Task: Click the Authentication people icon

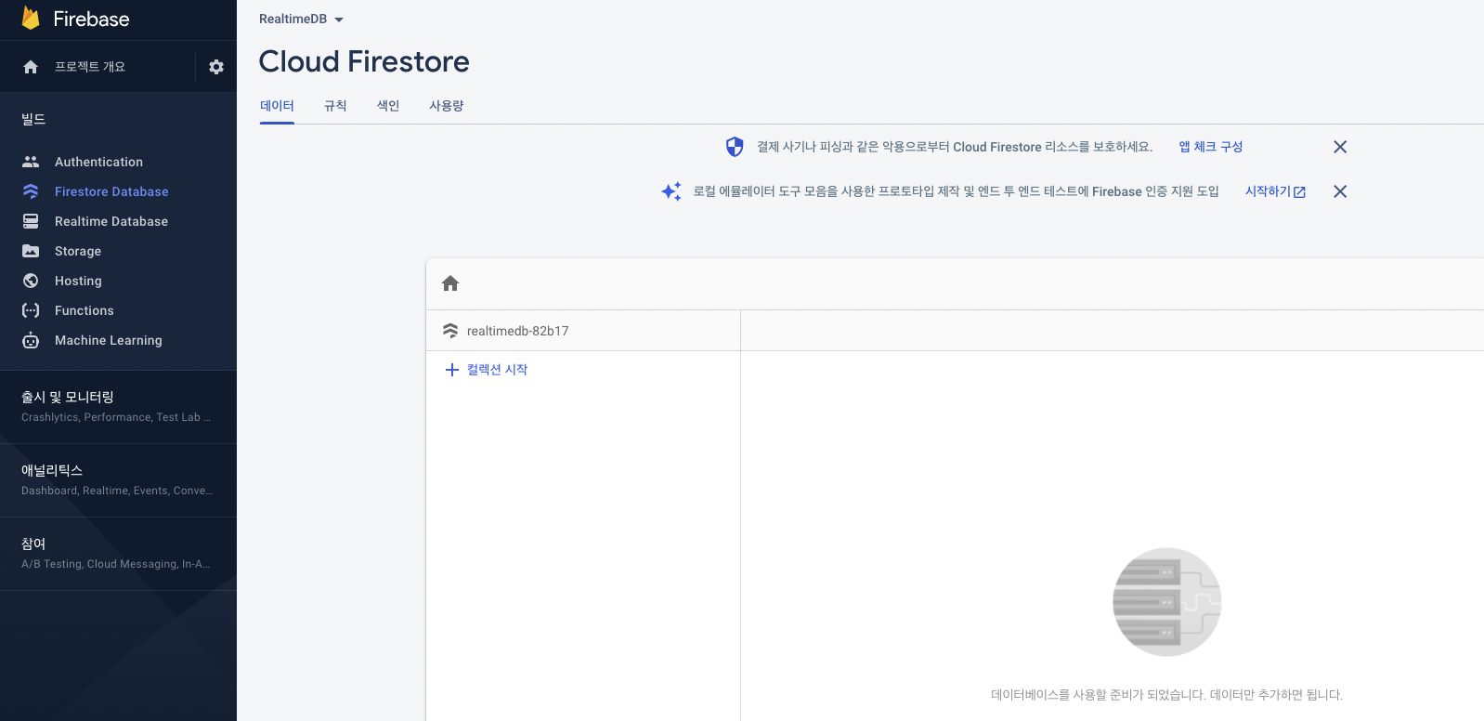Action: click(x=31, y=162)
